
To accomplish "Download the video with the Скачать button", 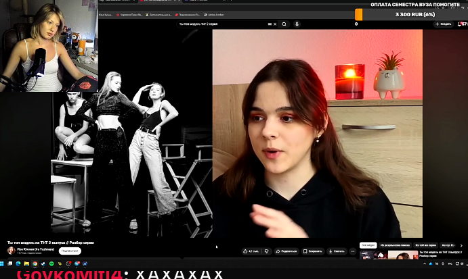I will click(x=337, y=251).
